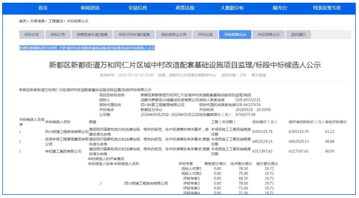The height and width of the screenshot is (198, 359).
Task: Click the 招标人代表2 evaluator row label
Action: point(191,174)
